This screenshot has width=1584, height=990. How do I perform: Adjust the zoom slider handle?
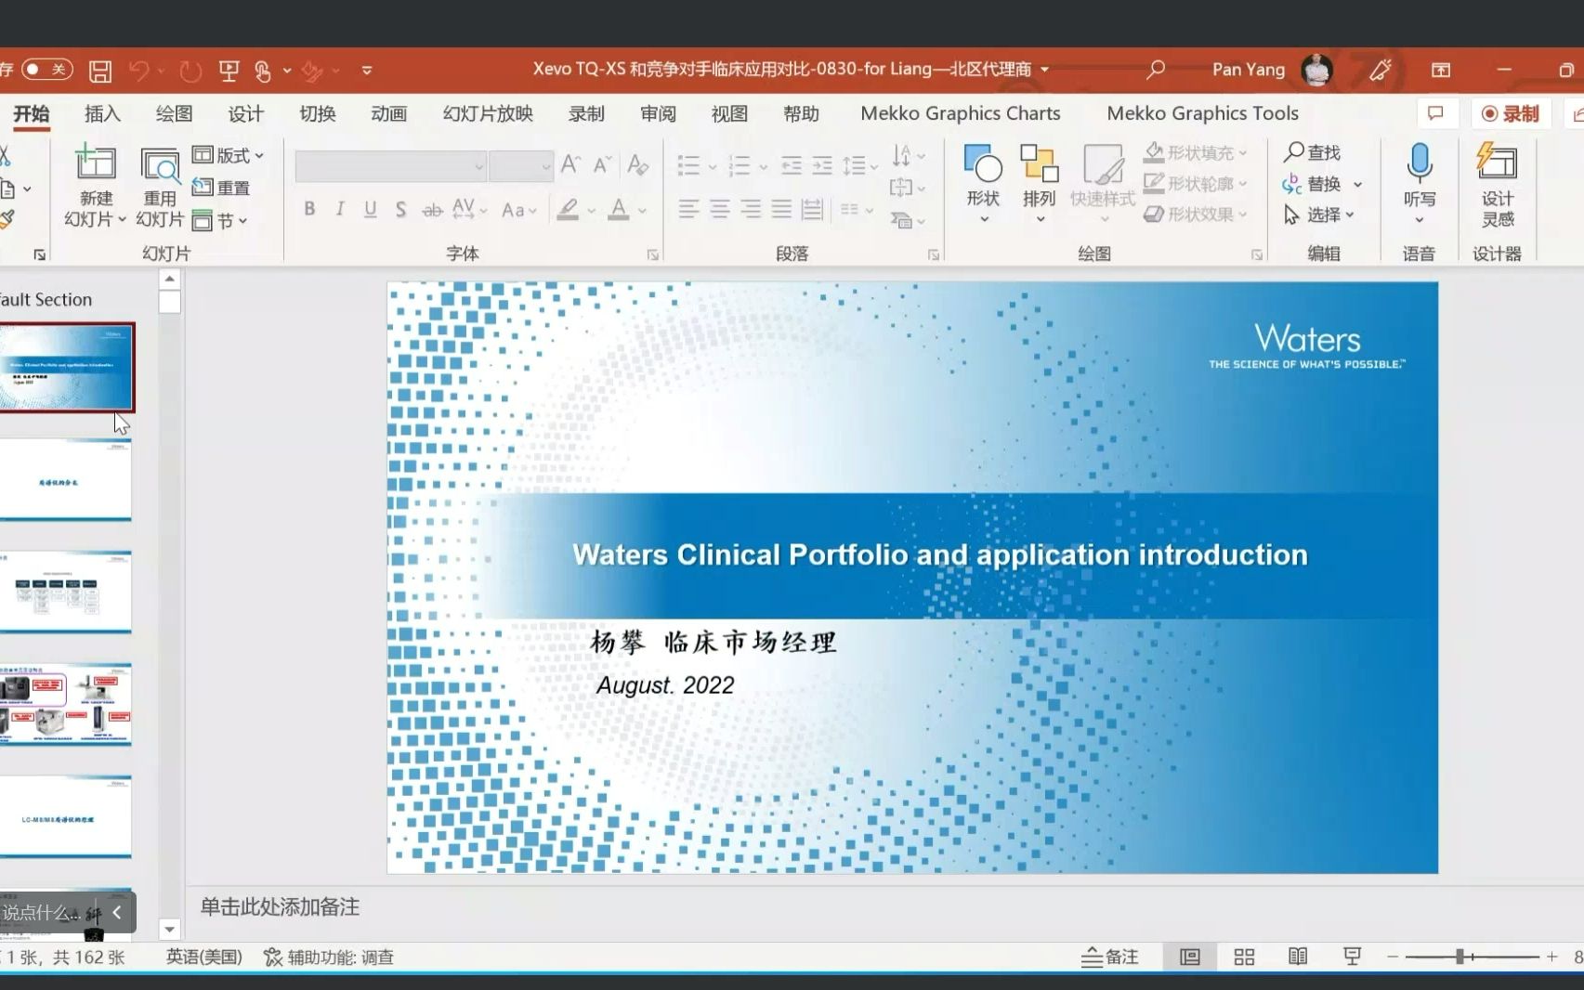coord(1460,957)
